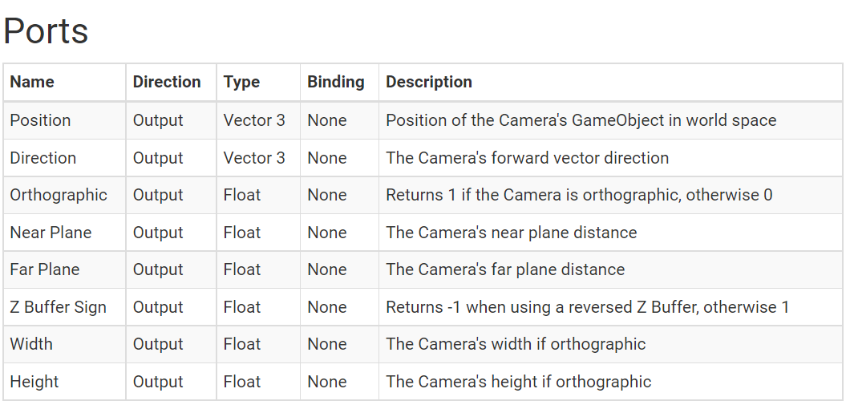Screen dimensions: 846x405
Task: Click the description about reversed Z Buffer
Action: pos(588,307)
